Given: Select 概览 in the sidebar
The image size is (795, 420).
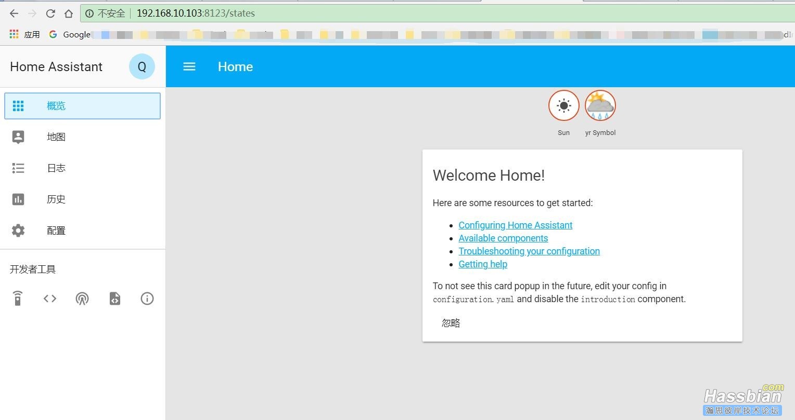Looking at the screenshot, I should (x=82, y=106).
